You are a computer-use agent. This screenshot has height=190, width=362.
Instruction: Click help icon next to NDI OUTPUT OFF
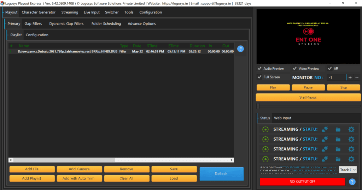tap(352, 182)
